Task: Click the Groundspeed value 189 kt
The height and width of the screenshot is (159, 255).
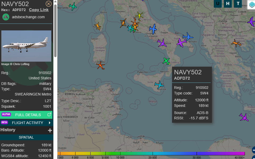Action: 46,145
